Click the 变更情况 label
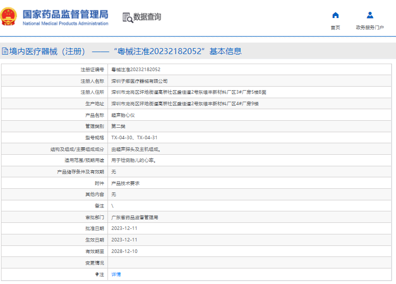Image resolution: width=396 pixels, height=284 pixels. coord(94,263)
